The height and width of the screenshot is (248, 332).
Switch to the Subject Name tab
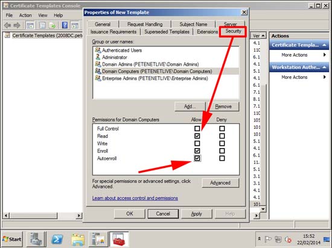193,24
